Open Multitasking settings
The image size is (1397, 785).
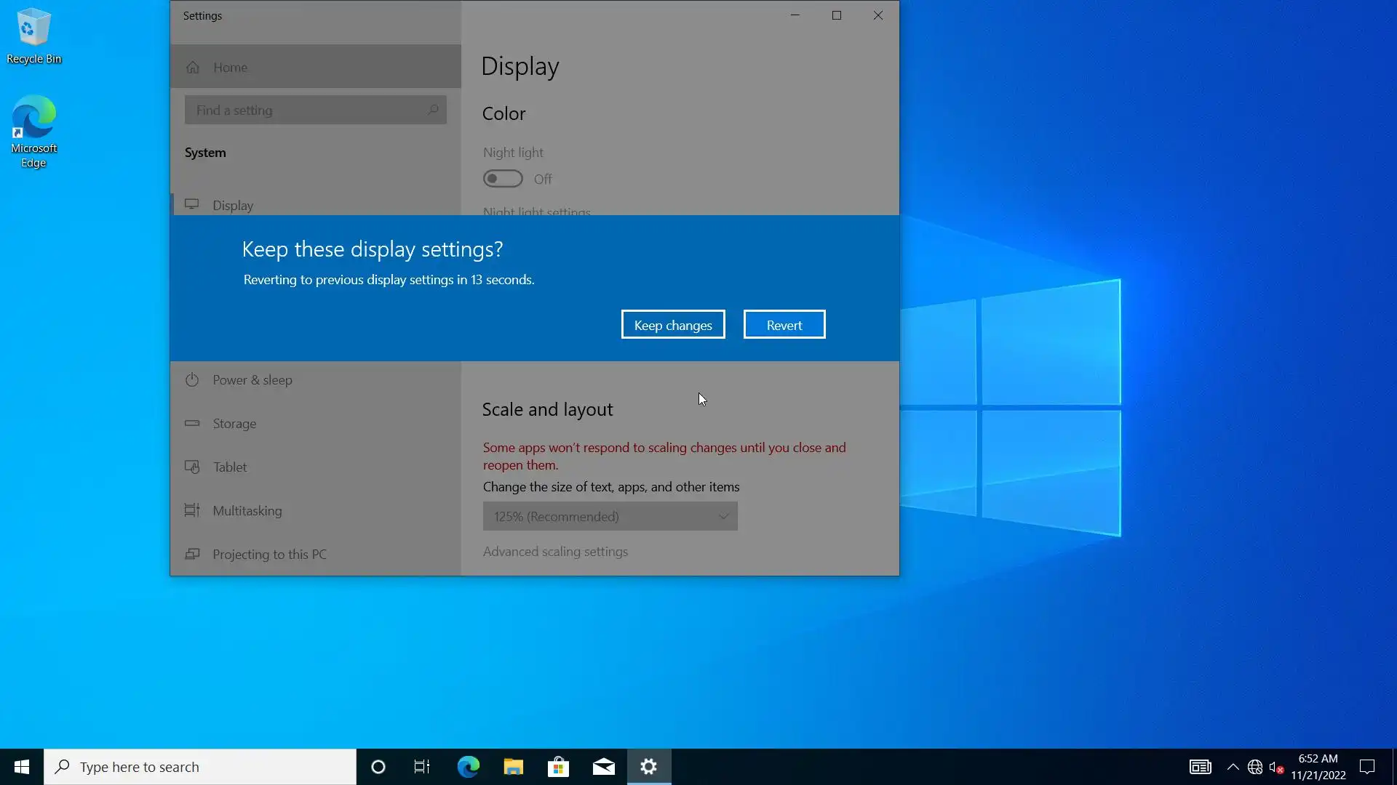point(247,511)
